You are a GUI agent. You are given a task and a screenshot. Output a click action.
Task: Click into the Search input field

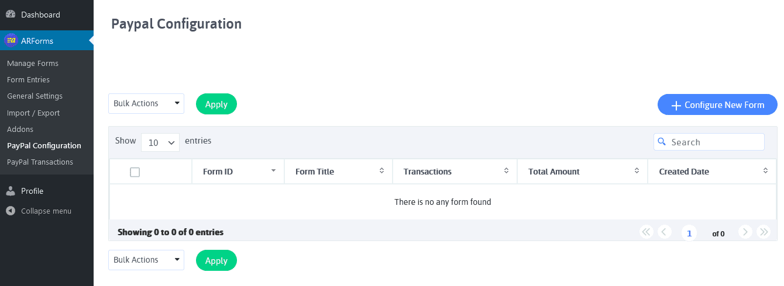(709, 142)
